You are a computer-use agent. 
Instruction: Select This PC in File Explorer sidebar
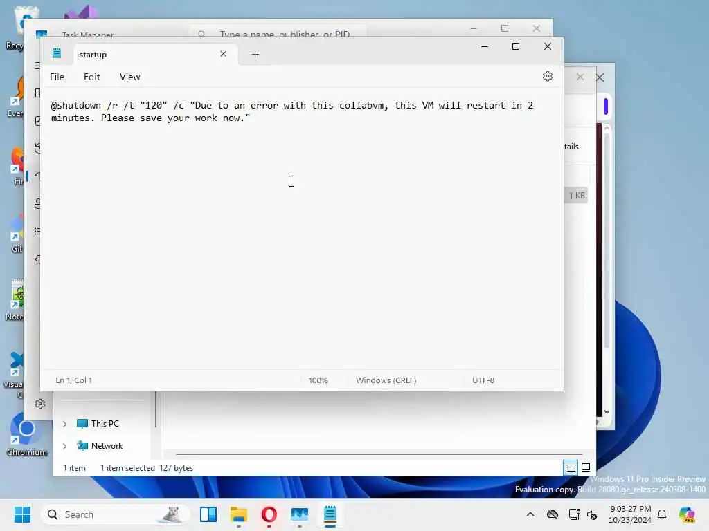(x=98, y=424)
